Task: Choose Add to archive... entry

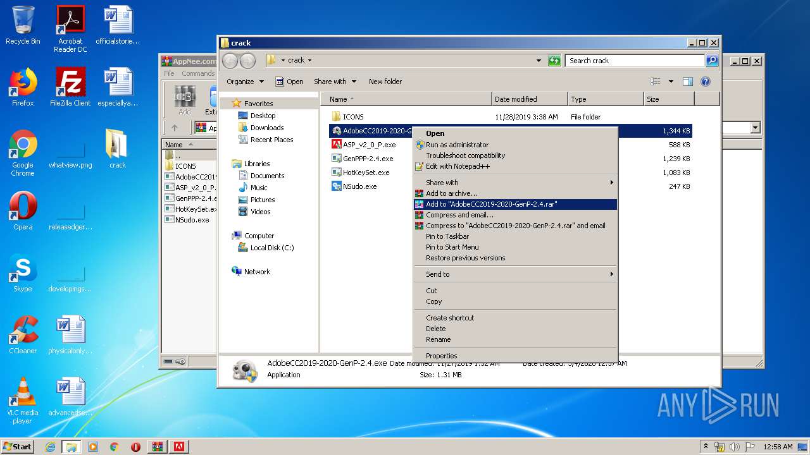Action: click(x=515, y=193)
